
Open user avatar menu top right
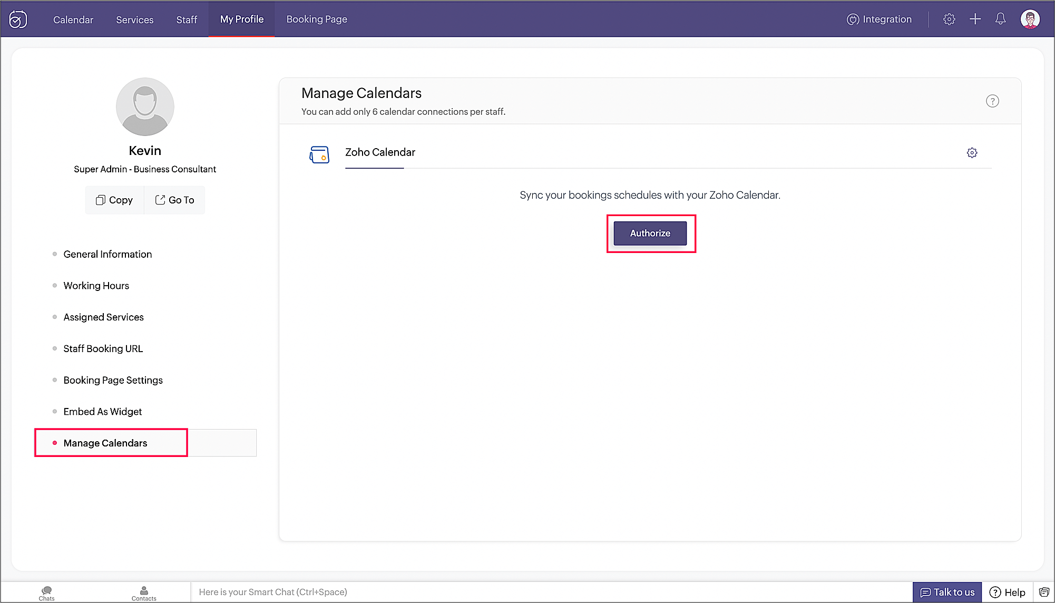(x=1030, y=20)
